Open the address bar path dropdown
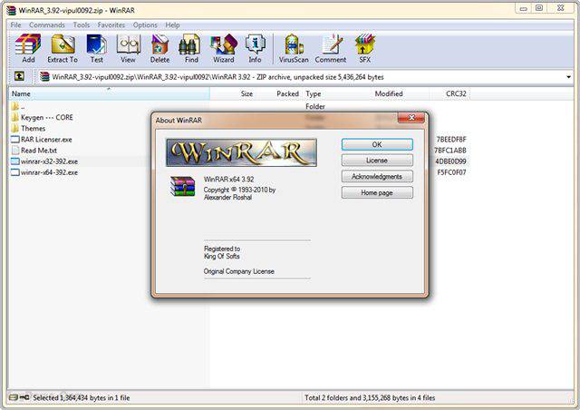This screenshot has height=410, width=580. [x=568, y=77]
